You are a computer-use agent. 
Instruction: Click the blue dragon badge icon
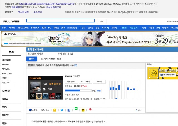[x=46, y=96]
